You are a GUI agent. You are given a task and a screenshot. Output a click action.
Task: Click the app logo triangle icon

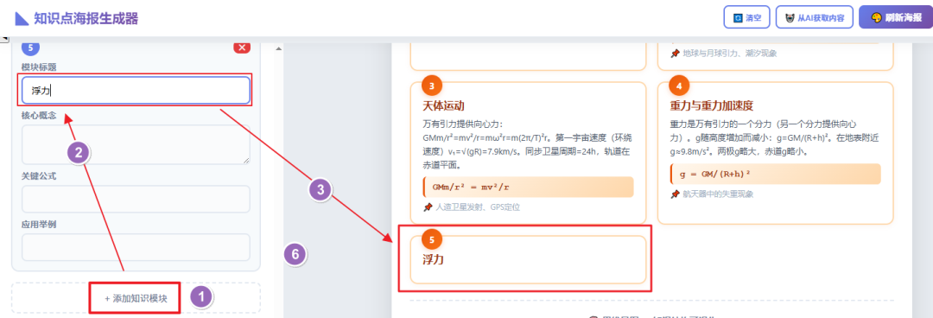22,18
